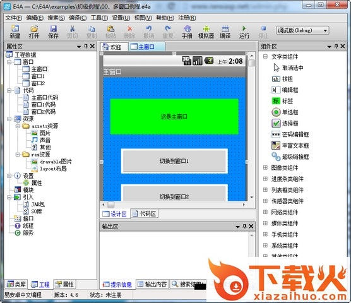
Task: Click the 编译 compile toolbar icon
Action: (x=225, y=32)
